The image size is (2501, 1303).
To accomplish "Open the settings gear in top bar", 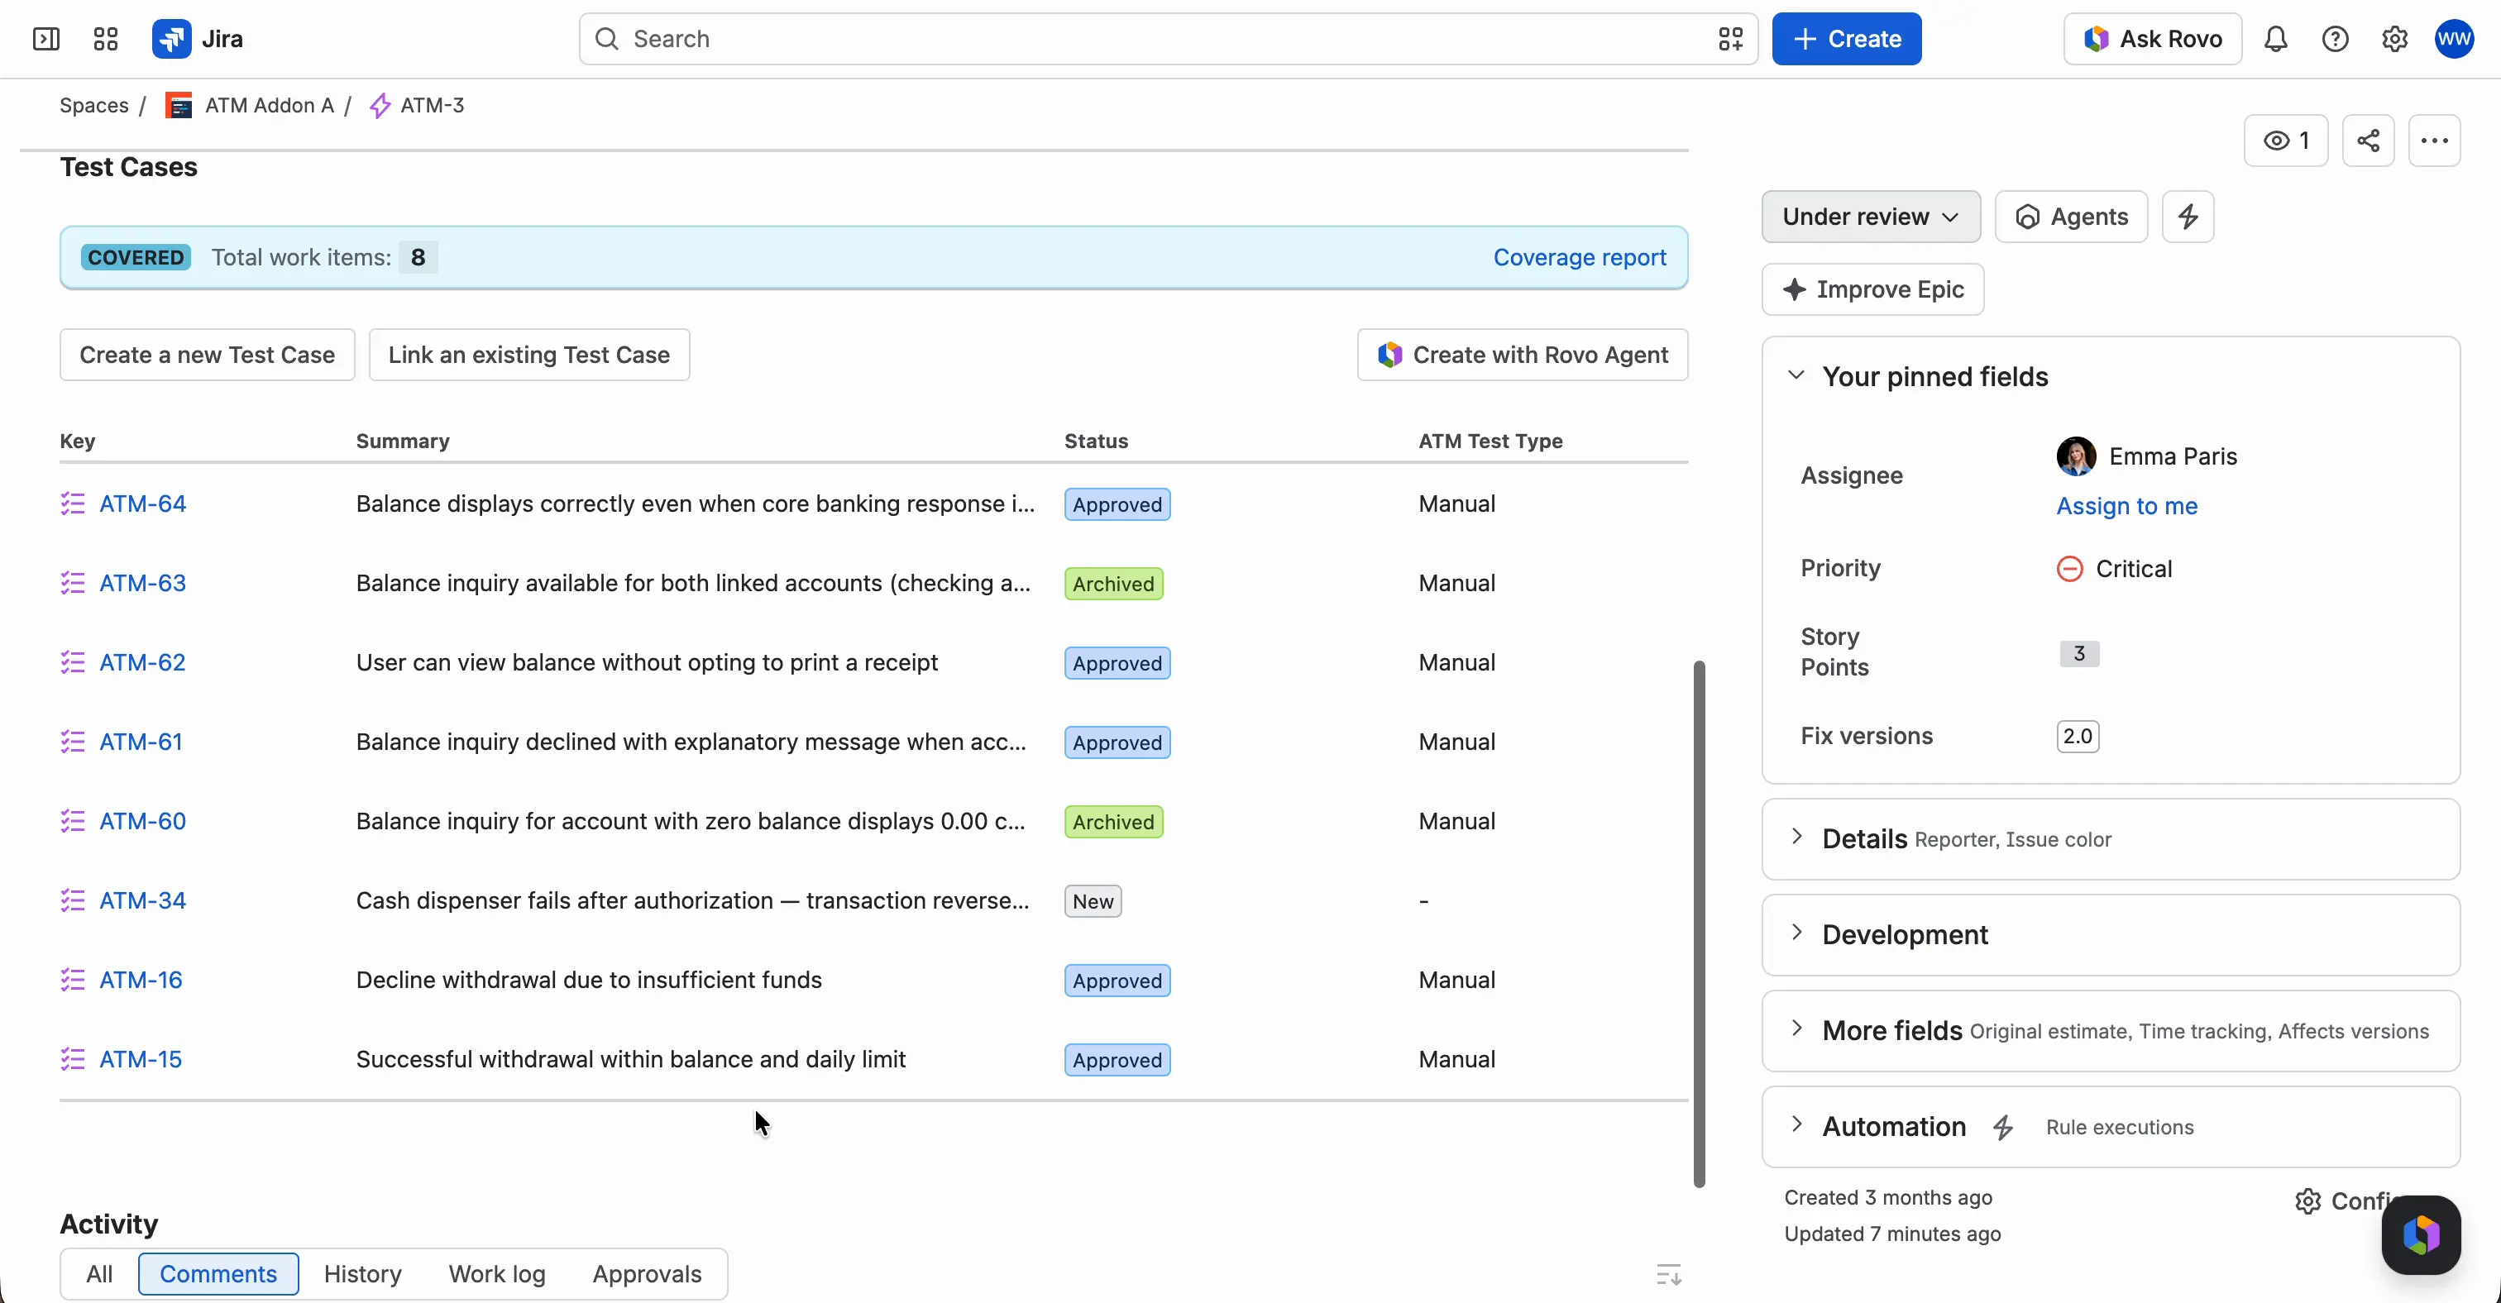I will [2394, 39].
